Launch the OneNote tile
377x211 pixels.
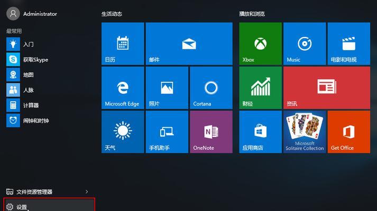click(x=211, y=132)
